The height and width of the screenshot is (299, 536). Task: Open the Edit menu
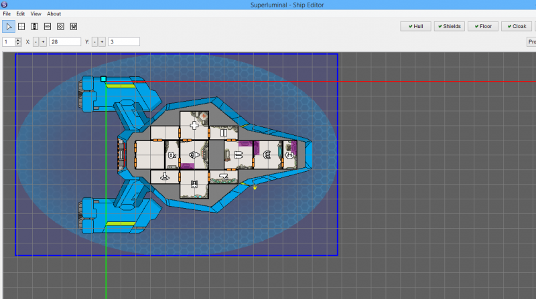pos(21,13)
